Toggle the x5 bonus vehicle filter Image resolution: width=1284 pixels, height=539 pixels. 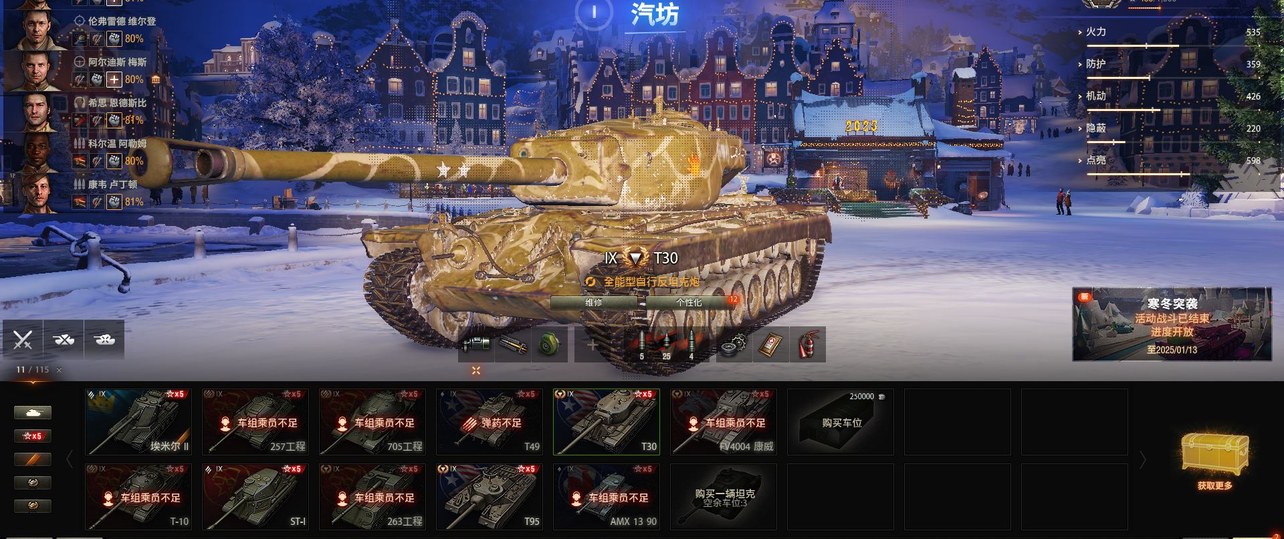tap(33, 435)
